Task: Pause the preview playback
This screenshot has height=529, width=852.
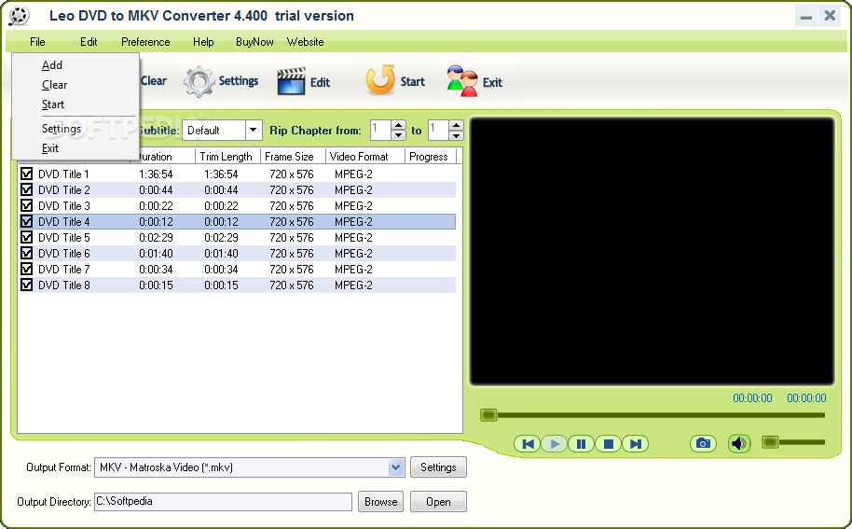Action: (x=581, y=444)
